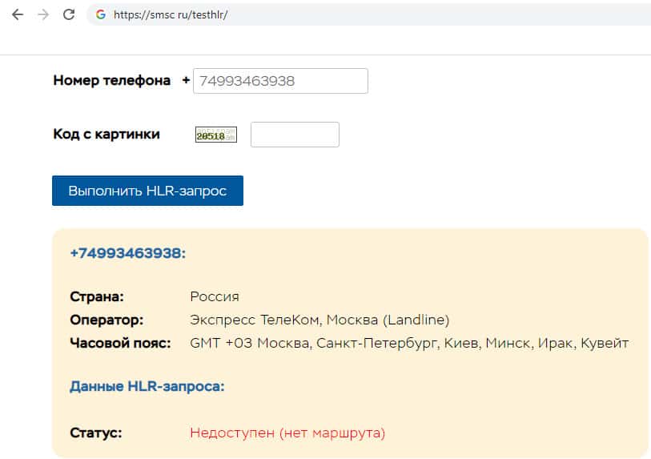Click the captcha image showing 20518
Screen dimensions: 651x459
216,135
